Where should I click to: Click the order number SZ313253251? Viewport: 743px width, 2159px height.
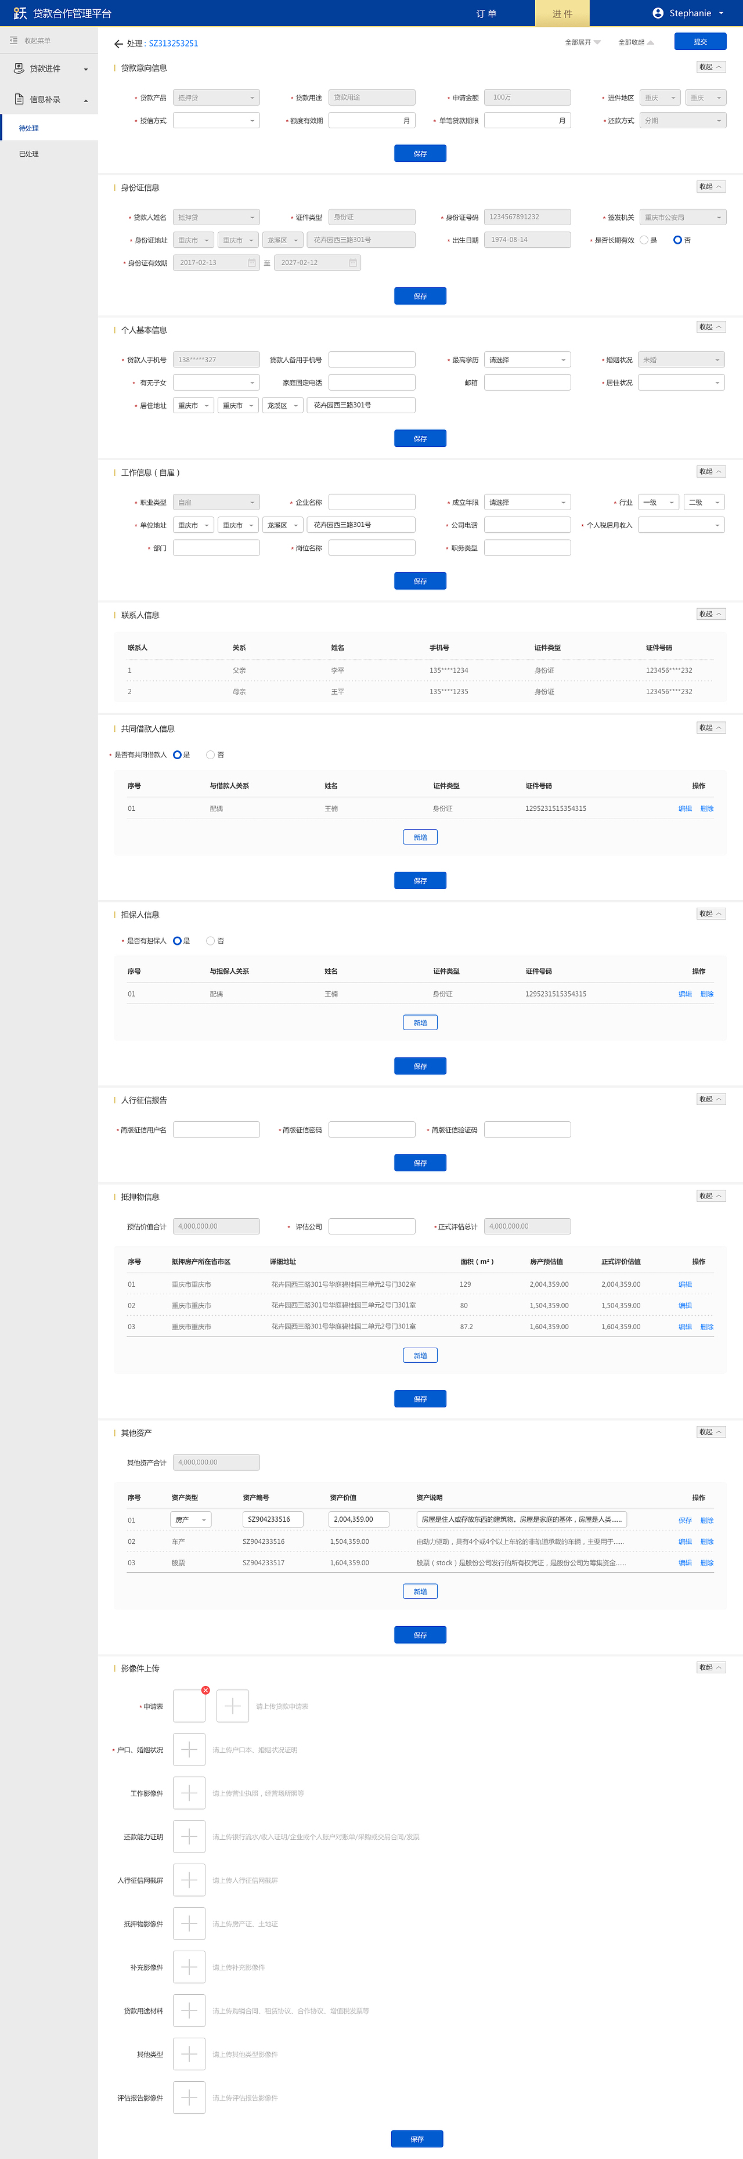point(174,44)
